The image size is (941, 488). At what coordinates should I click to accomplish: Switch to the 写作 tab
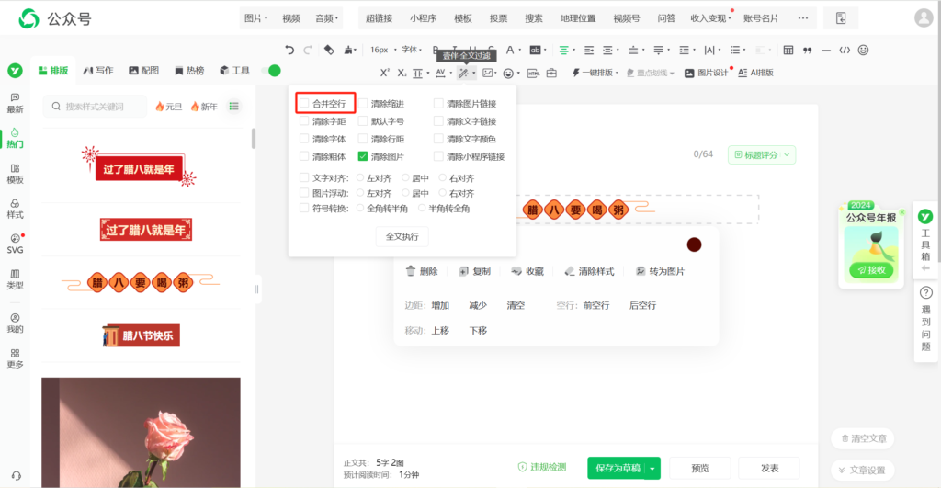pos(98,71)
